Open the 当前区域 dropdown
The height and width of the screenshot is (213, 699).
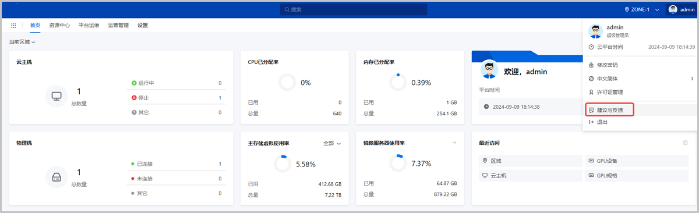22,42
